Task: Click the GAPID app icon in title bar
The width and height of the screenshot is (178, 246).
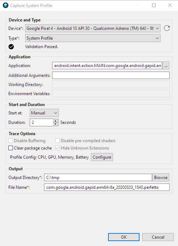Action: coord(6,5)
